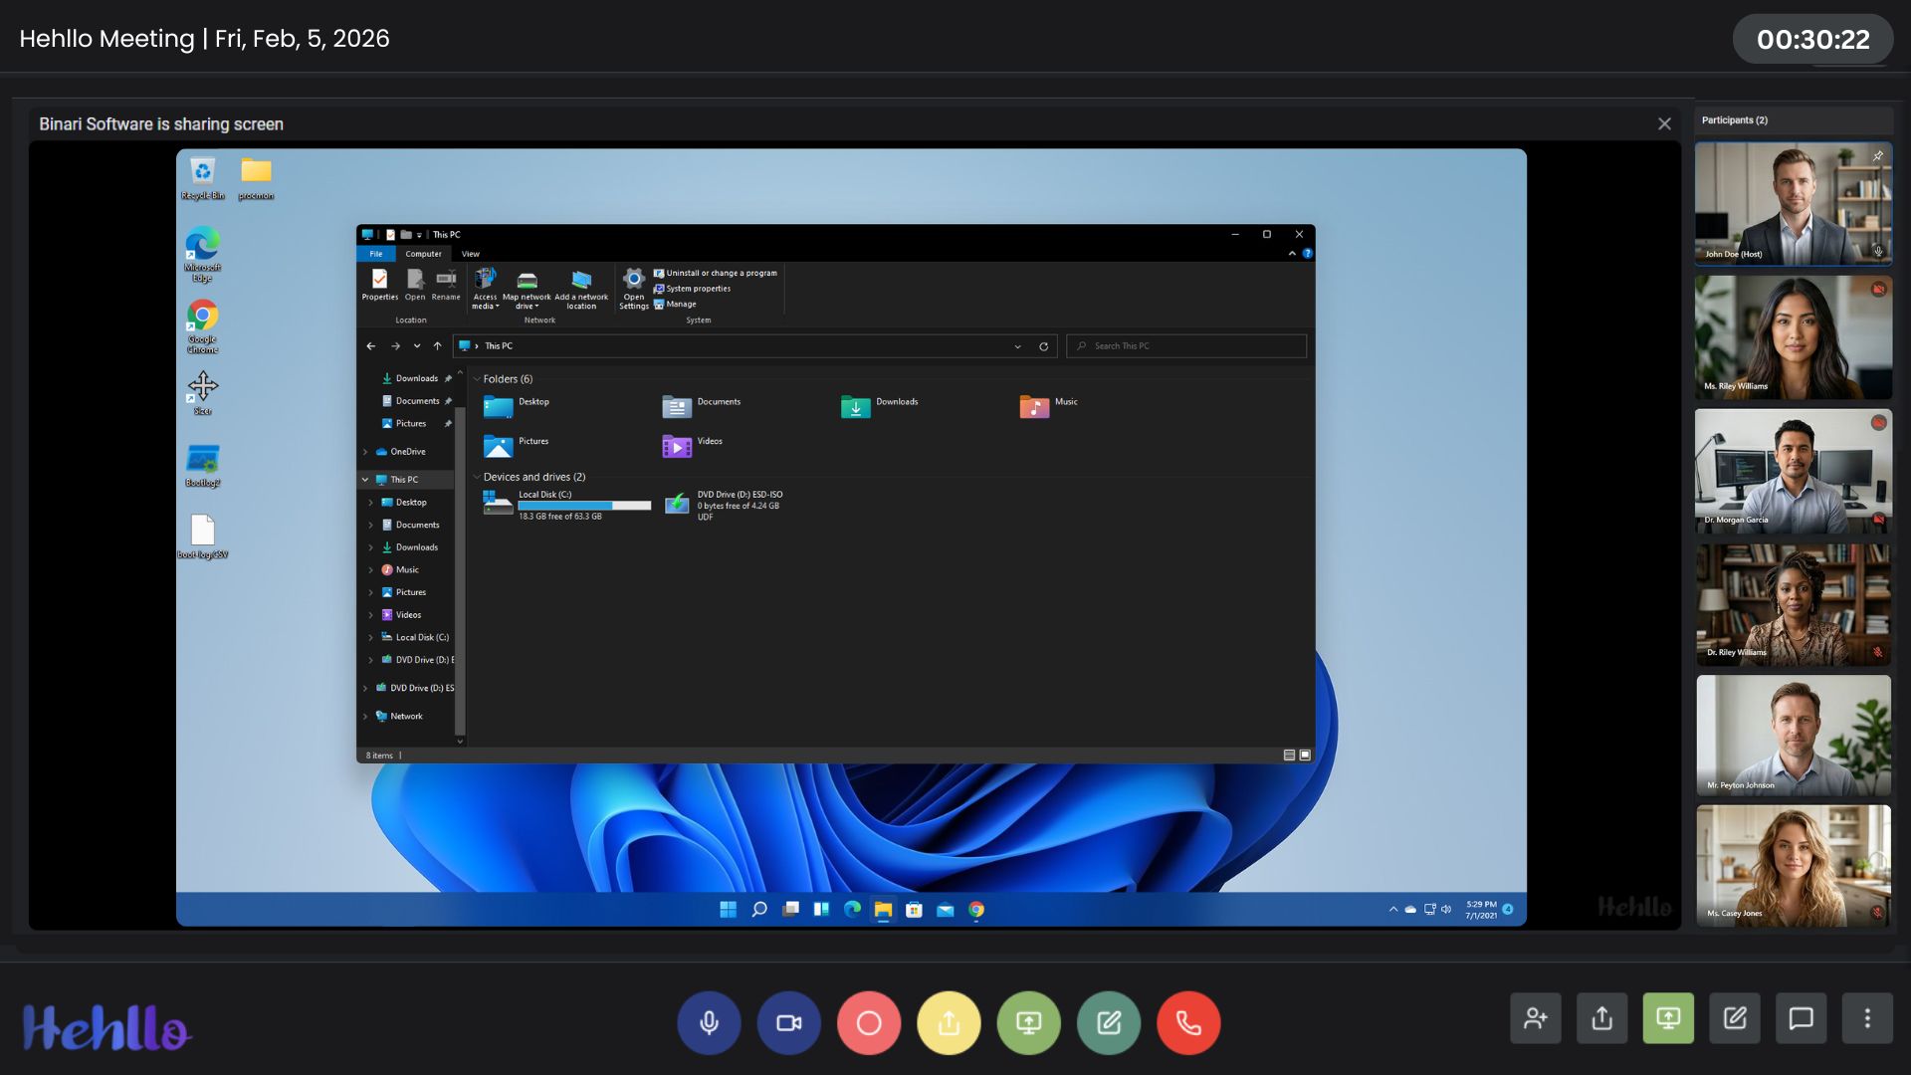1911x1075 pixels.
Task: Click System properties in the ribbon
Action: click(x=692, y=289)
